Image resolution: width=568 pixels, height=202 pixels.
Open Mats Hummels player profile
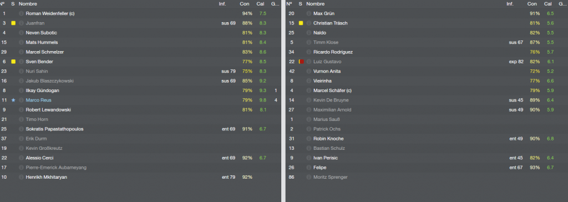click(39, 42)
